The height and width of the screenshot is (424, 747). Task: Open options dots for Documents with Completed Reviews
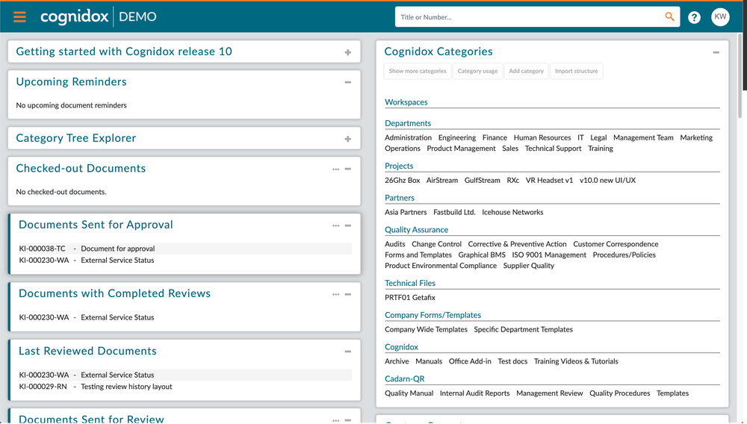[336, 295]
